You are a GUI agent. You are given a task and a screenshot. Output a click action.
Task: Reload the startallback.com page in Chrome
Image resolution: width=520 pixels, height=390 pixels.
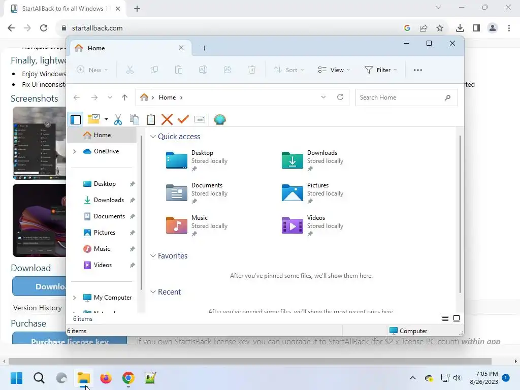pyautogui.click(x=44, y=28)
